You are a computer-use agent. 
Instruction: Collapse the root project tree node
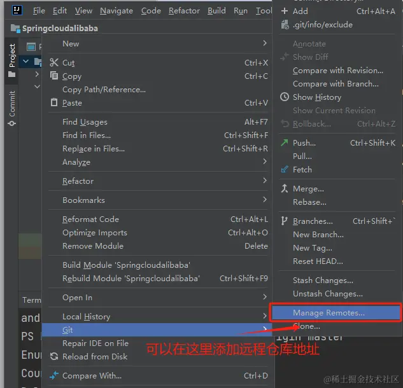pos(25,61)
